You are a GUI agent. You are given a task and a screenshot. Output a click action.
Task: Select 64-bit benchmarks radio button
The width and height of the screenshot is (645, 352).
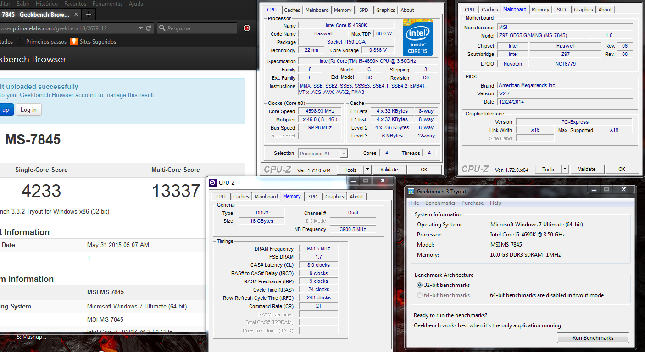419,295
